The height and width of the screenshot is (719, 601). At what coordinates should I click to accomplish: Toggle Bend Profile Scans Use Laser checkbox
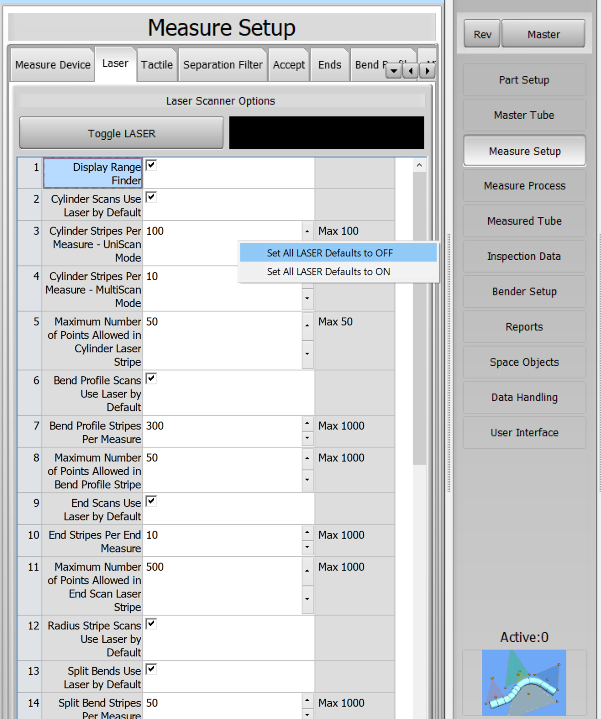pyautogui.click(x=151, y=379)
